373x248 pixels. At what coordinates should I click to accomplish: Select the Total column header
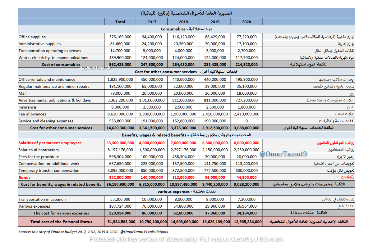(120, 22)
